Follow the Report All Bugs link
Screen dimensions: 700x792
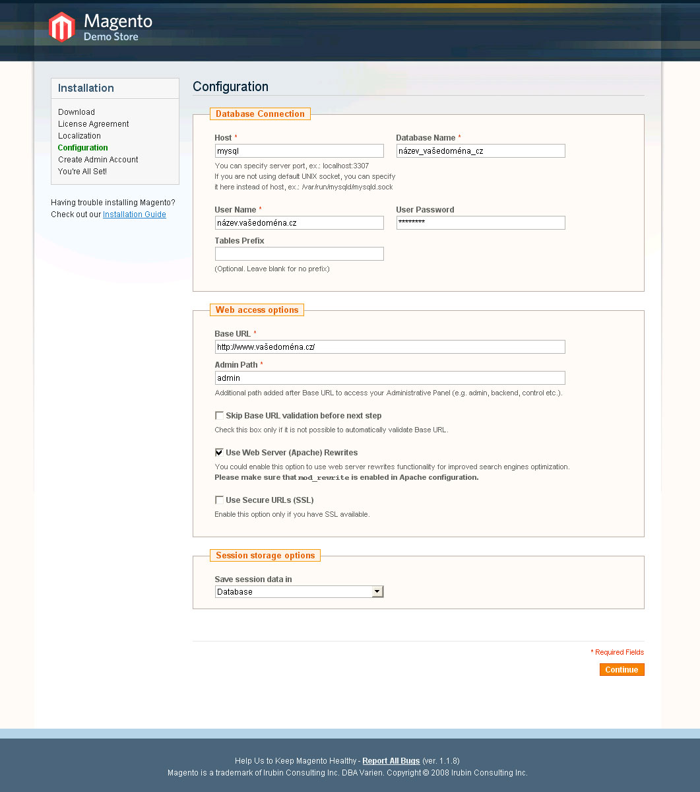coord(391,761)
